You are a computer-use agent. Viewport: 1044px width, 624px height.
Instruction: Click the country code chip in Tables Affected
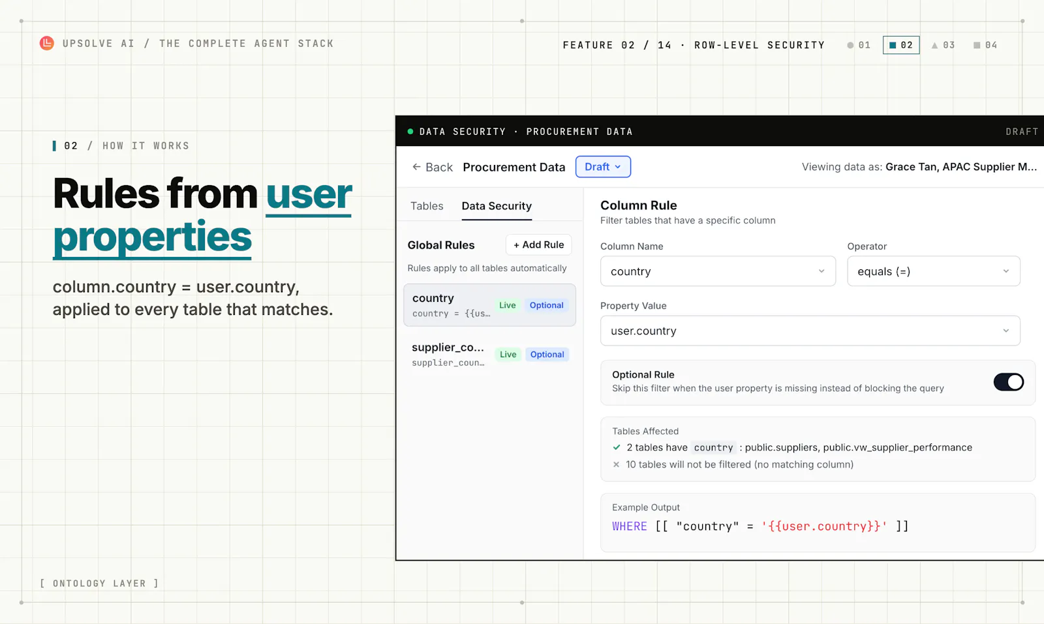click(713, 448)
